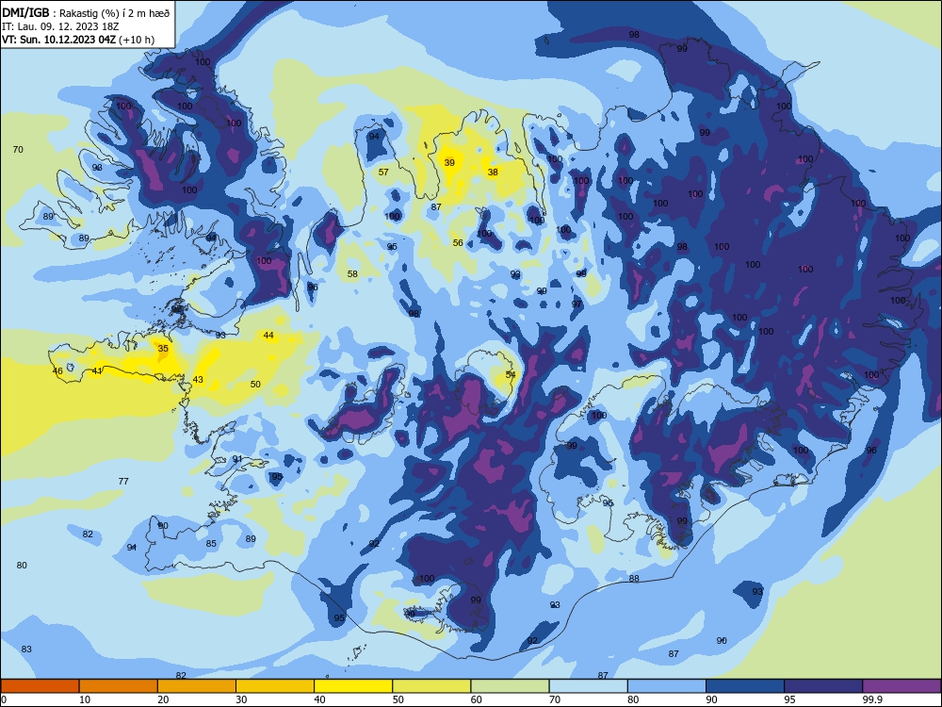Click the bright yellow 40–50 legend swatch
This screenshot has height=707, width=942.
coord(353,686)
